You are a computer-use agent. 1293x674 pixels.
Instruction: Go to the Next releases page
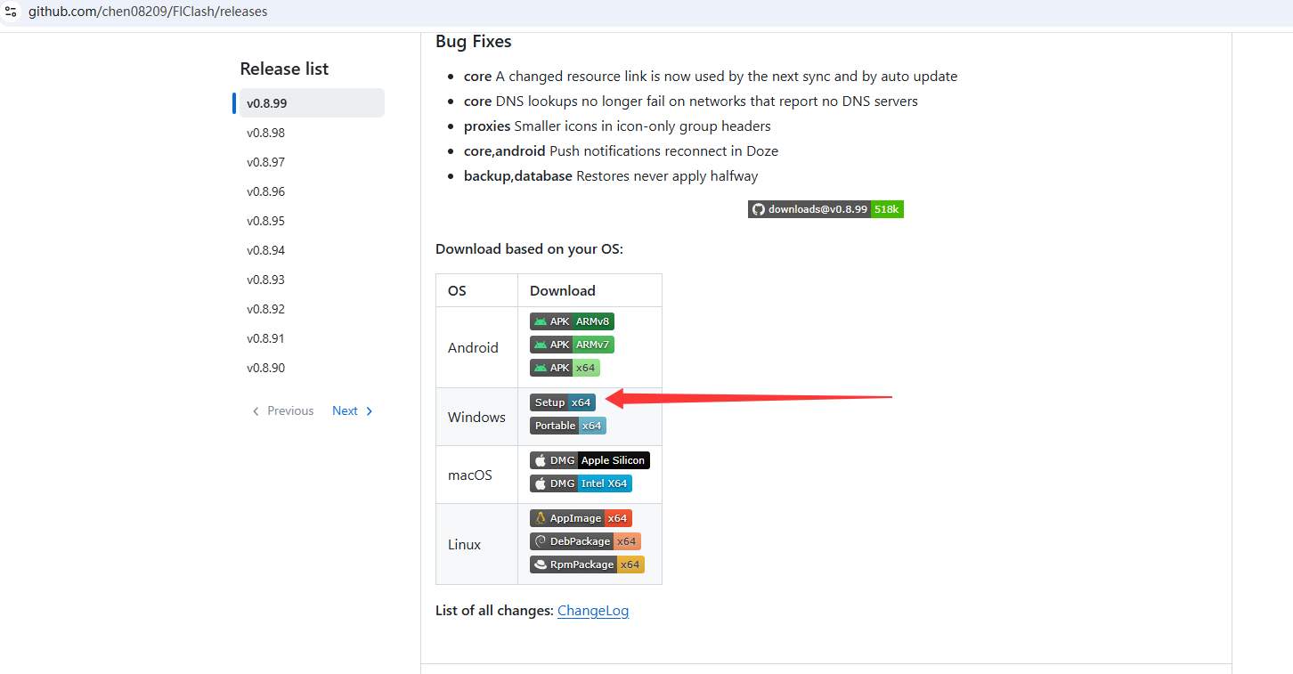coord(353,410)
